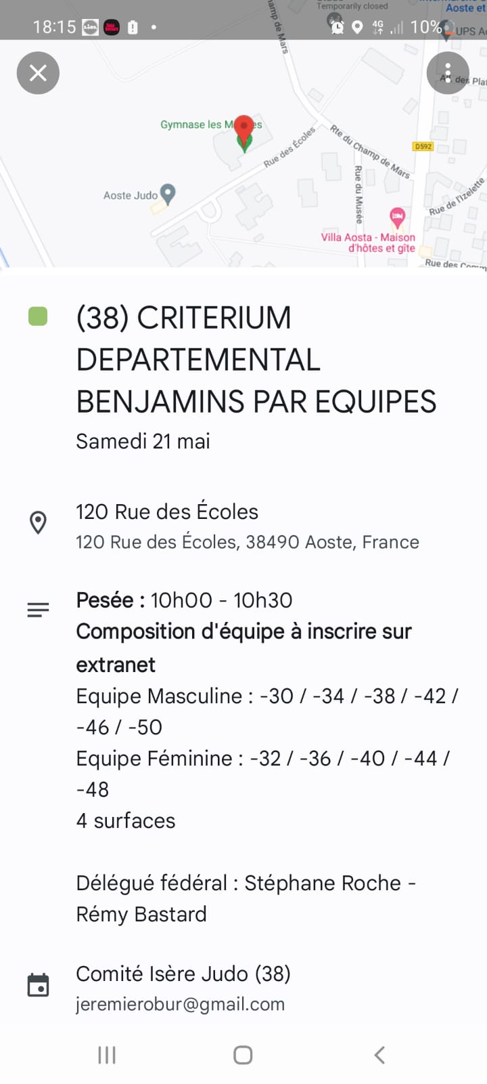The height and width of the screenshot is (1084, 487).
Task: Tap the Pesée 10h00 - 10h30 description line
Action: click(x=184, y=600)
